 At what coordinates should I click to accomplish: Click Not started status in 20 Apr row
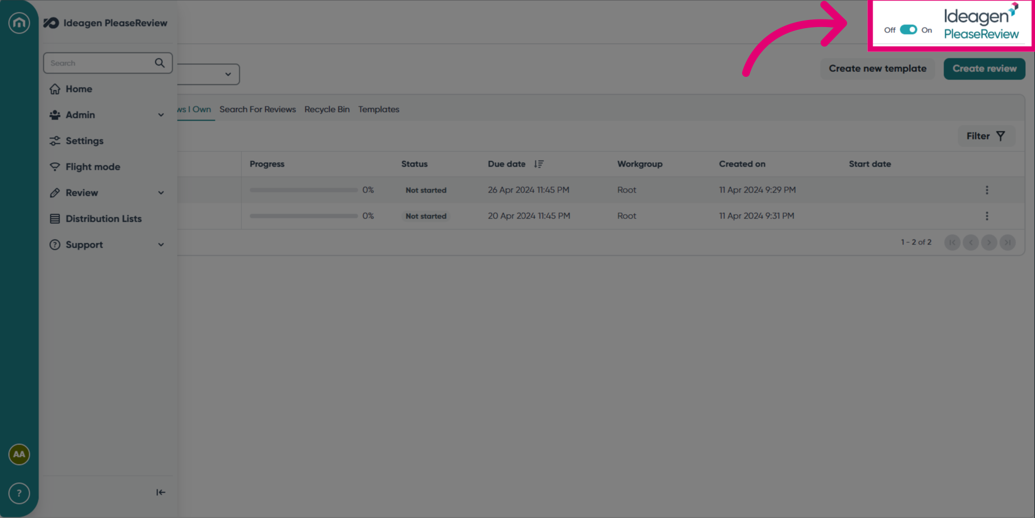click(x=426, y=216)
